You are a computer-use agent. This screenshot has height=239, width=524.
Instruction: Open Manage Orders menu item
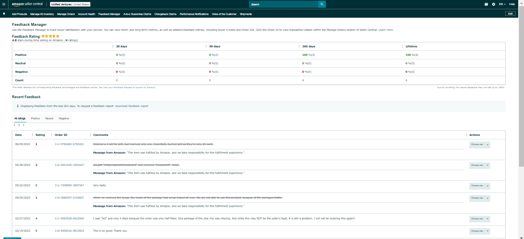[x=66, y=14]
